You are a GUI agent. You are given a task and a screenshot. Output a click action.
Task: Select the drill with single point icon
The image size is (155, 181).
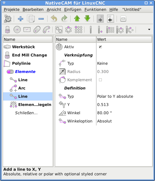(100, 30)
